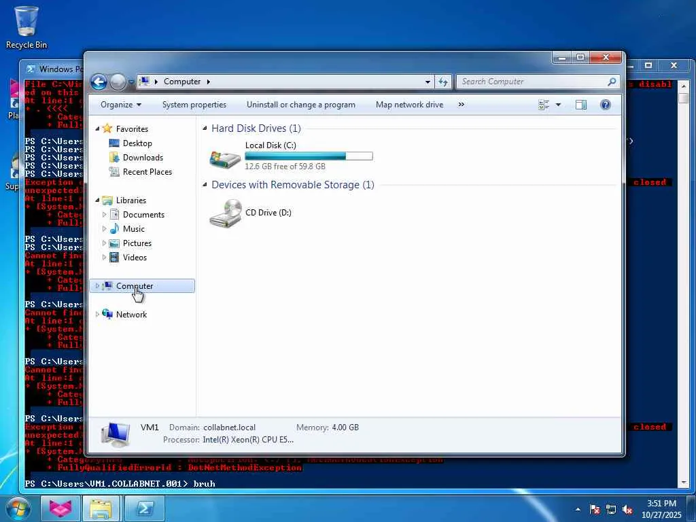Expand the Computer tree node
The height and width of the screenshot is (522, 696).
pyautogui.click(x=97, y=286)
